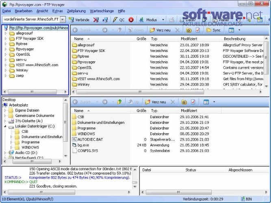Open the local view layout dropdown arrow
Screen dimensions: 271x203
point(214,102)
